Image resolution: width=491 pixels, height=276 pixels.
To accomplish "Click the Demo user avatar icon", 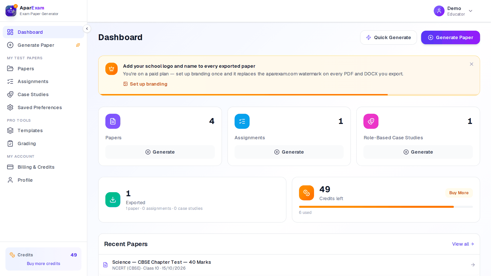I will pyautogui.click(x=439, y=11).
